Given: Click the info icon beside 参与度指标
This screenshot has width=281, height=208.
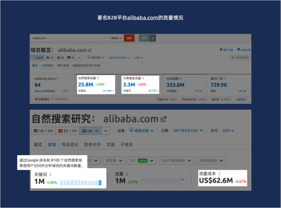Looking at the screenshot, I should [x=52, y=99].
